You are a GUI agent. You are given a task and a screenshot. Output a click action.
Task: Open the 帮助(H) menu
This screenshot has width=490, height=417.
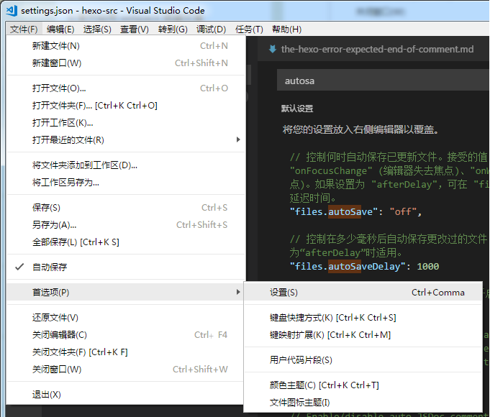coord(286,29)
